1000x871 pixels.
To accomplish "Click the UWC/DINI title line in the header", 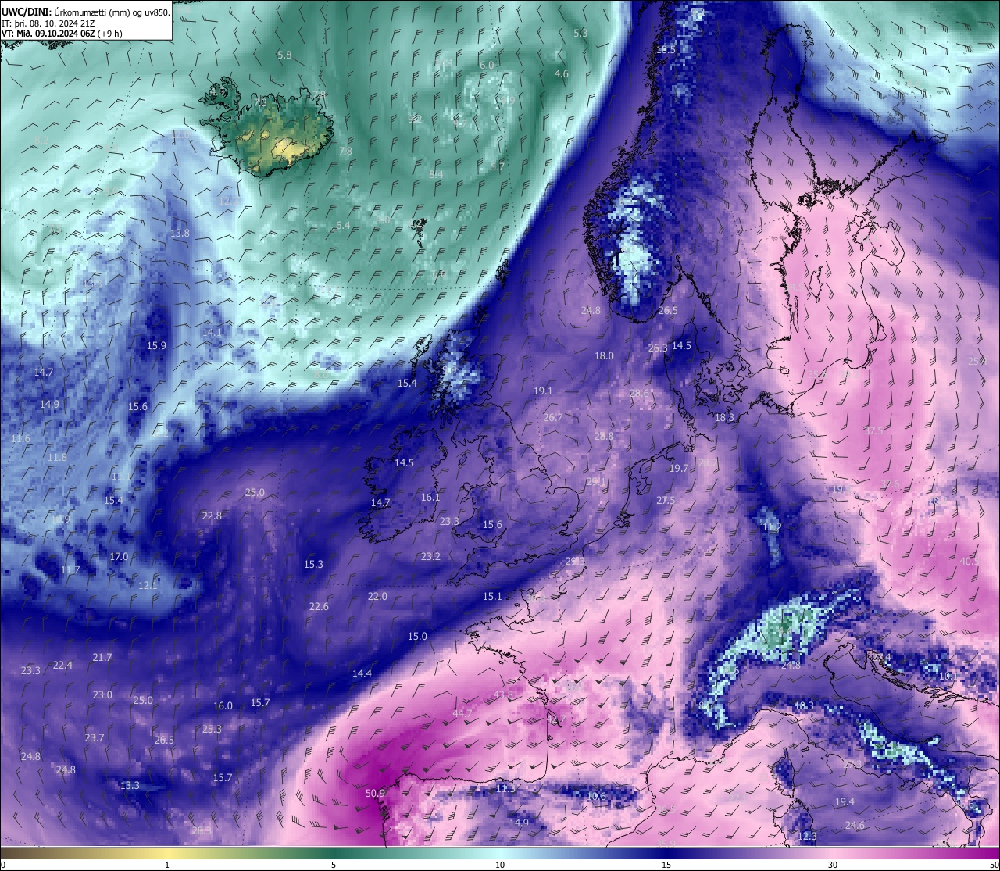I will pyautogui.click(x=86, y=12).
